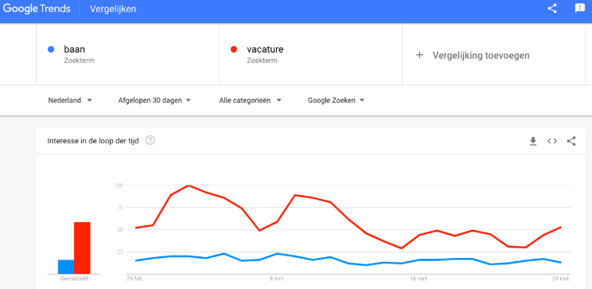Open help icon next to Interesse title
This screenshot has height=289, width=592.
point(150,141)
